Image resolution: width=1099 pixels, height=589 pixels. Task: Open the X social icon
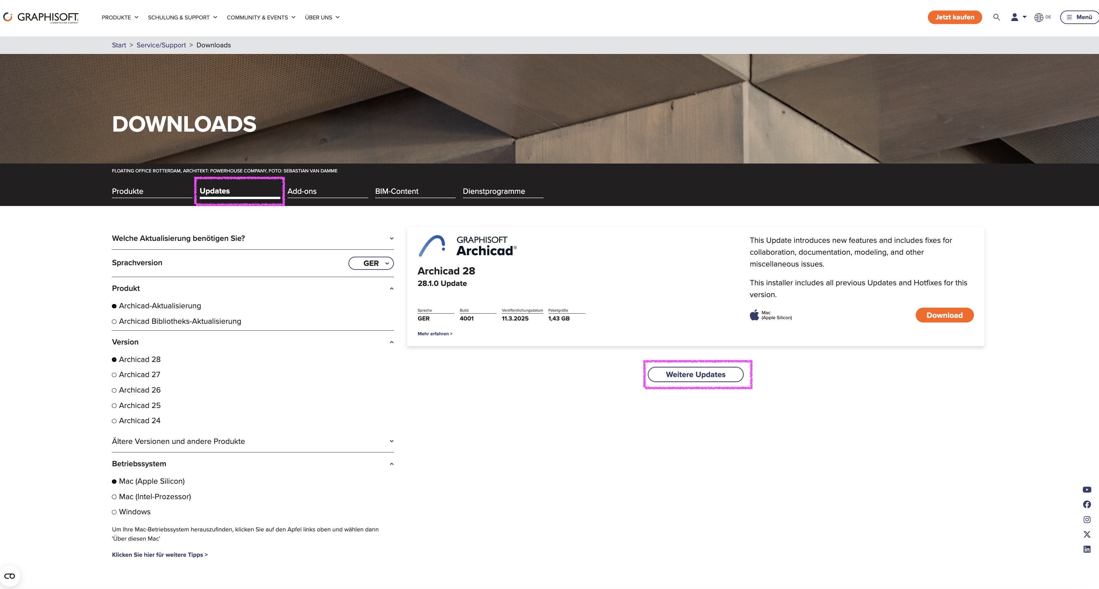1087,534
